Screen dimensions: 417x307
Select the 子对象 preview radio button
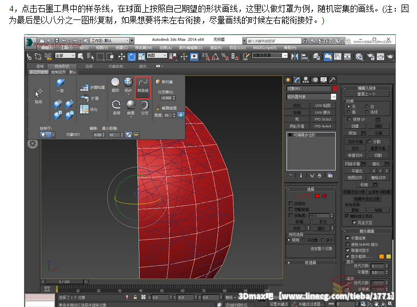pyautogui.click(x=303, y=240)
